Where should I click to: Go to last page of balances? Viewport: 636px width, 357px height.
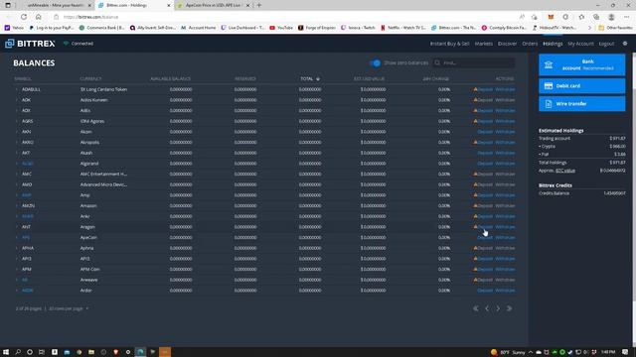click(510, 308)
